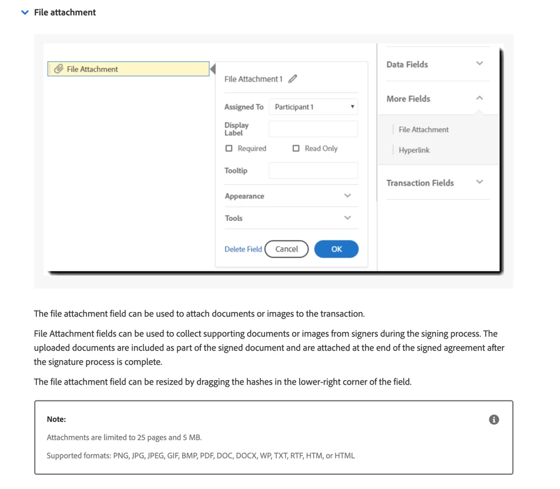Select File Attachment under More Fields
This screenshot has width=560, height=489.
[x=424, y=130]
